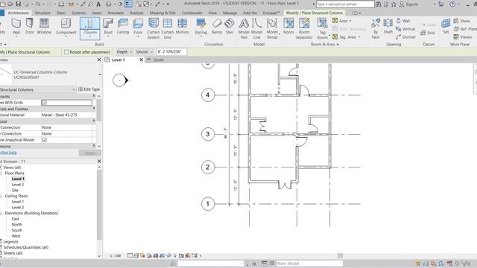Close the Project Browser panel
477x268 pixels.
[x=99, y=161]
